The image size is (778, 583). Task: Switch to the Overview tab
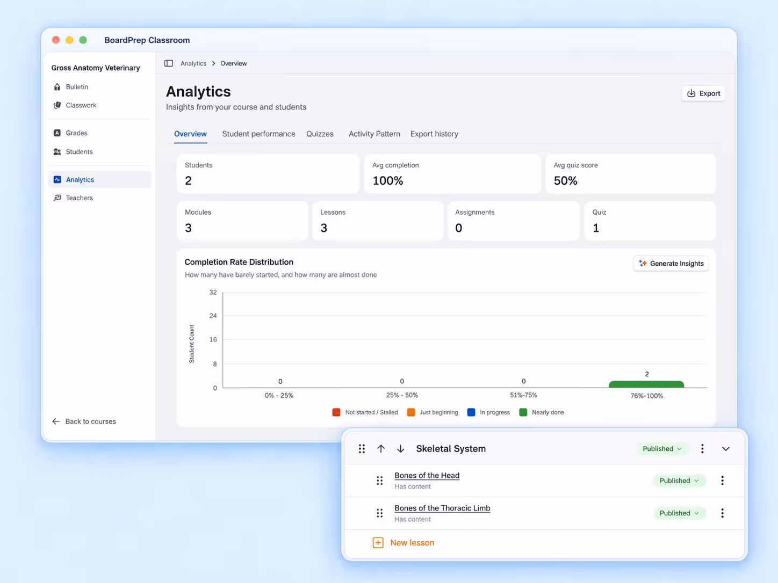[x=190, y=134]
